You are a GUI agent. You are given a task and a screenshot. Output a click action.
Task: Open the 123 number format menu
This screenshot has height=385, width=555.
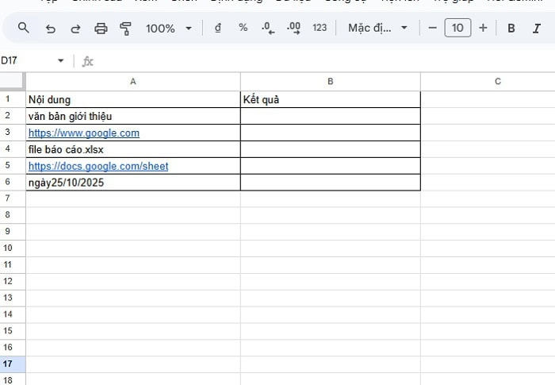tap(320, 28)
